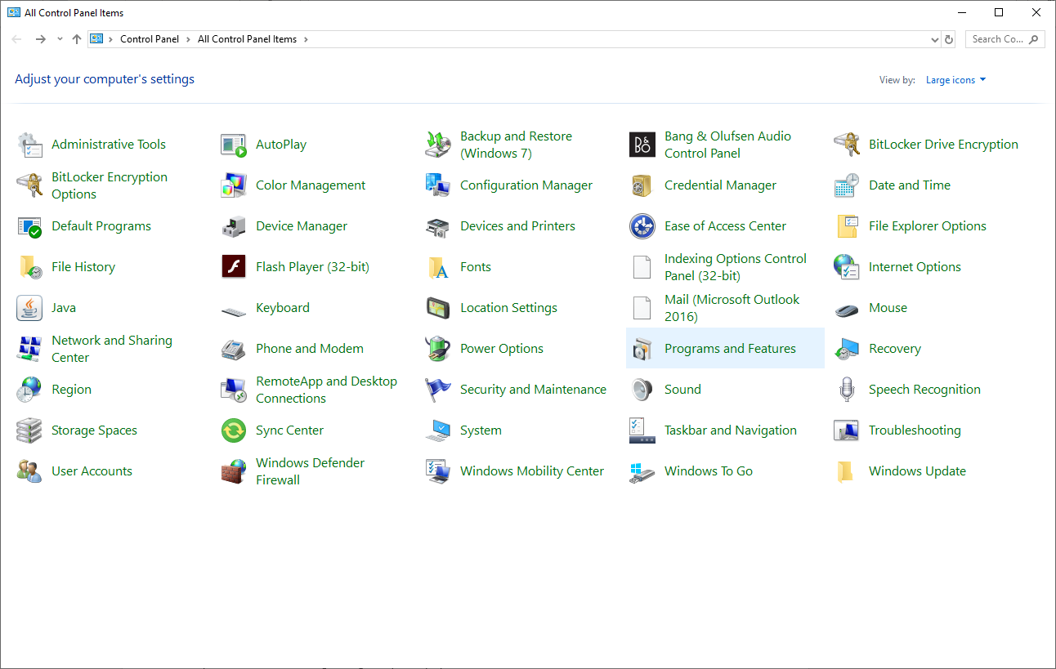Open the Troubleshooting icon
Image resolution: width=1056 pixels, height=669 pixels.
pos(847,430)
